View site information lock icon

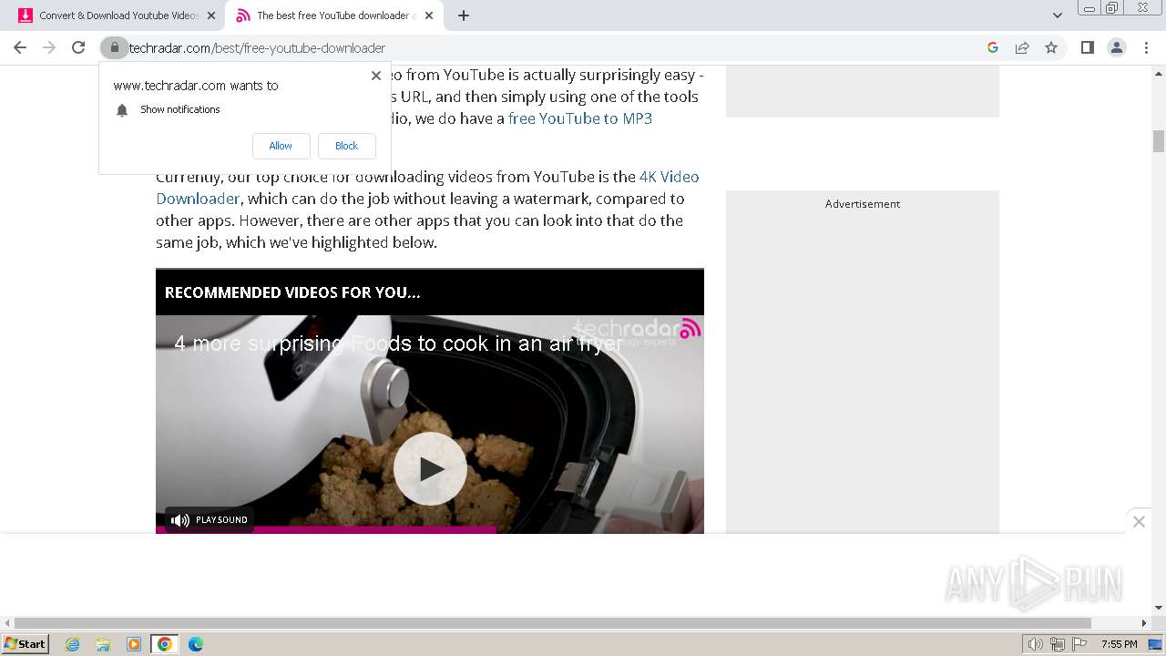114,47
